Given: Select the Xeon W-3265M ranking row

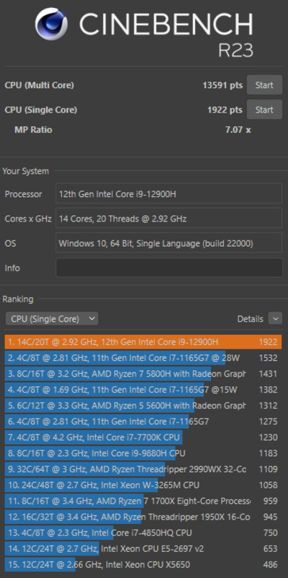Looking at the screenshot, I should tap(143, 485).
